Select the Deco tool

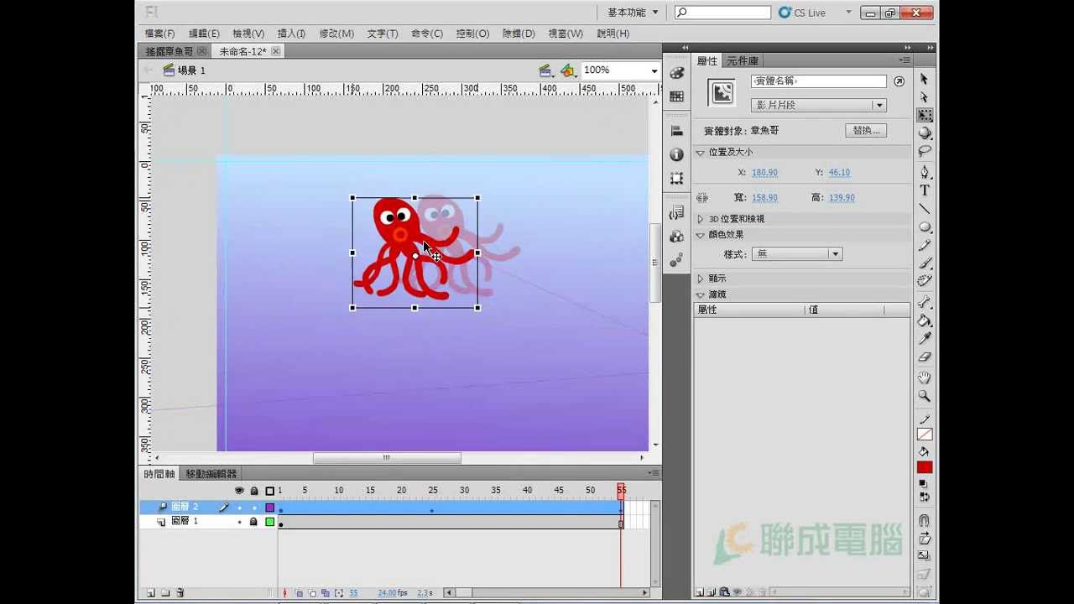pos(925,282)
